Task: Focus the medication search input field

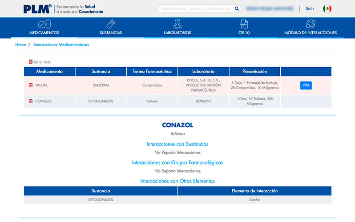Action: [196, 8]
